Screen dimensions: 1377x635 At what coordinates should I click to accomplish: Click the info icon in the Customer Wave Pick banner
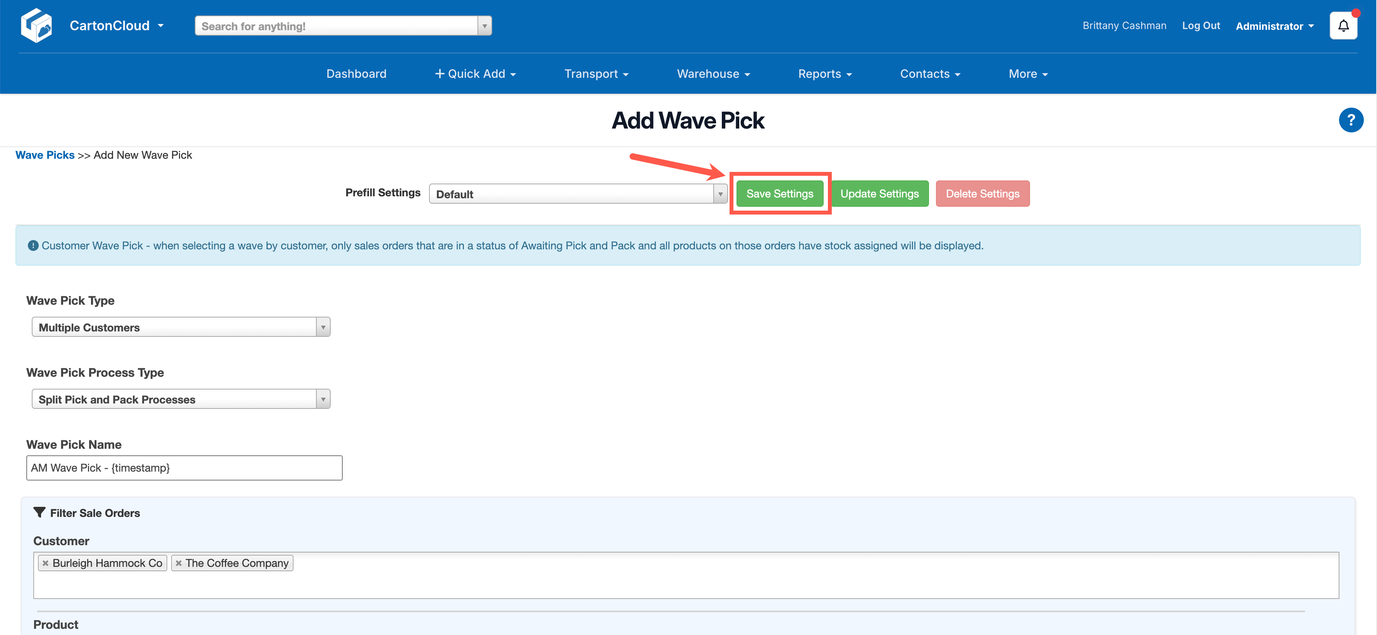point(33,245)
